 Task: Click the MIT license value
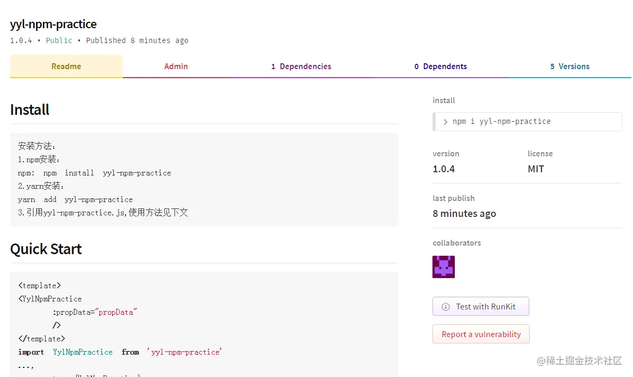pyautogui.click(x=536, y=169)
